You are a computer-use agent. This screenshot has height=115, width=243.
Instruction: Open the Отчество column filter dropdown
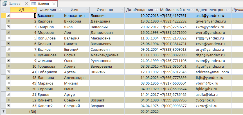coord(122,10)
